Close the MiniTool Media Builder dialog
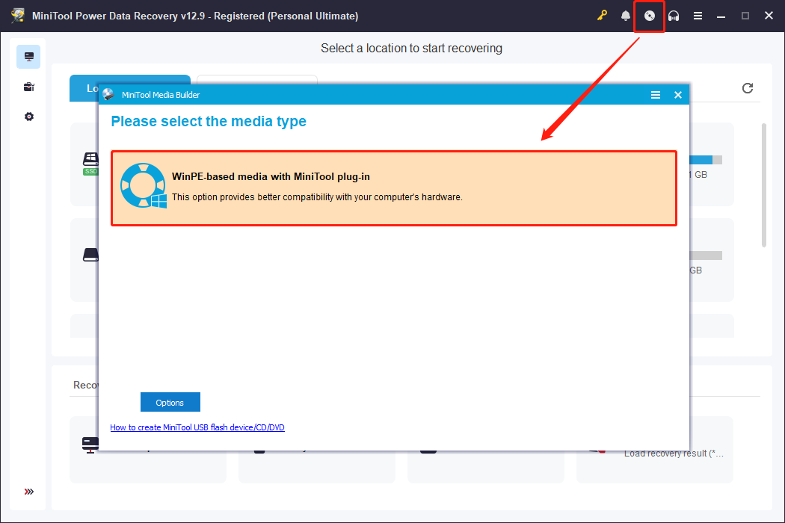The image size is (785, 523). tap(678, 95)
